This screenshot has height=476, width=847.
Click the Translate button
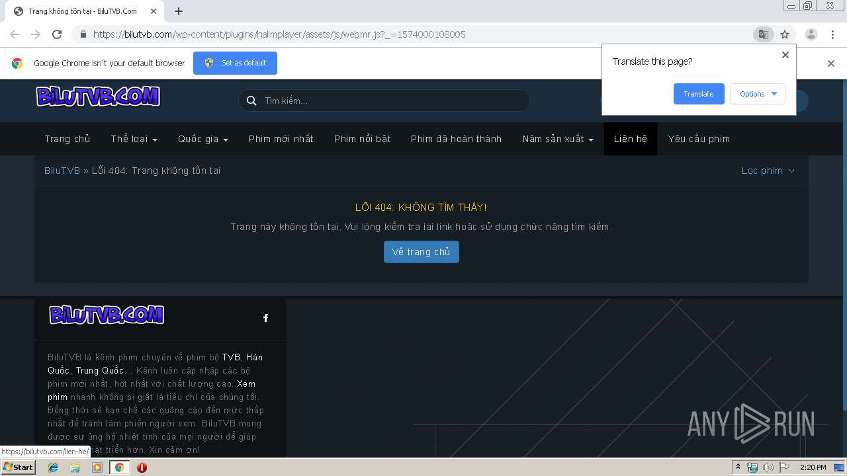pos(699,94)
